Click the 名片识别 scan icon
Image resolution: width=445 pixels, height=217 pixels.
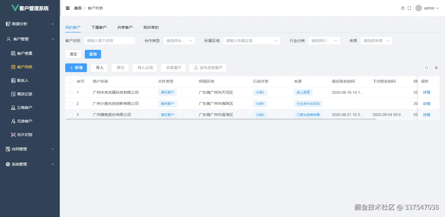tap(13, 135)
